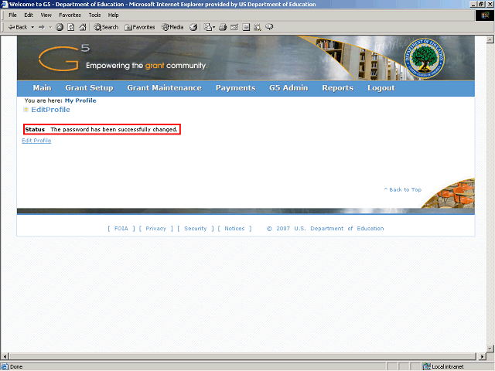Screen dimensions: 495x371
Task: Click the Back to Top link
Action: coord(403,189)
